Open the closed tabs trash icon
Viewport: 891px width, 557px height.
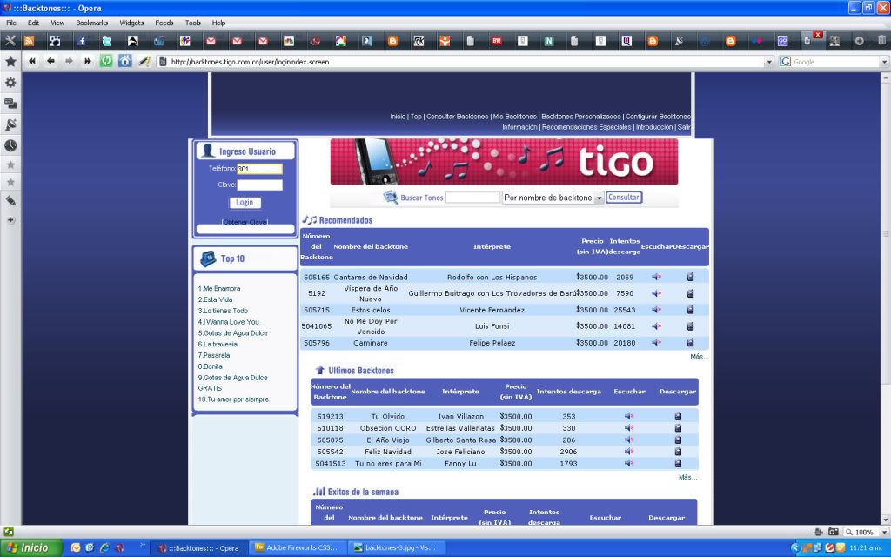pos(881,40)
